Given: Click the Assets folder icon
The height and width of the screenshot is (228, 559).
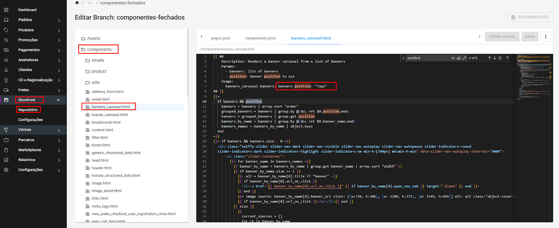Looking at the screenshot, I should tap(83, 39).
